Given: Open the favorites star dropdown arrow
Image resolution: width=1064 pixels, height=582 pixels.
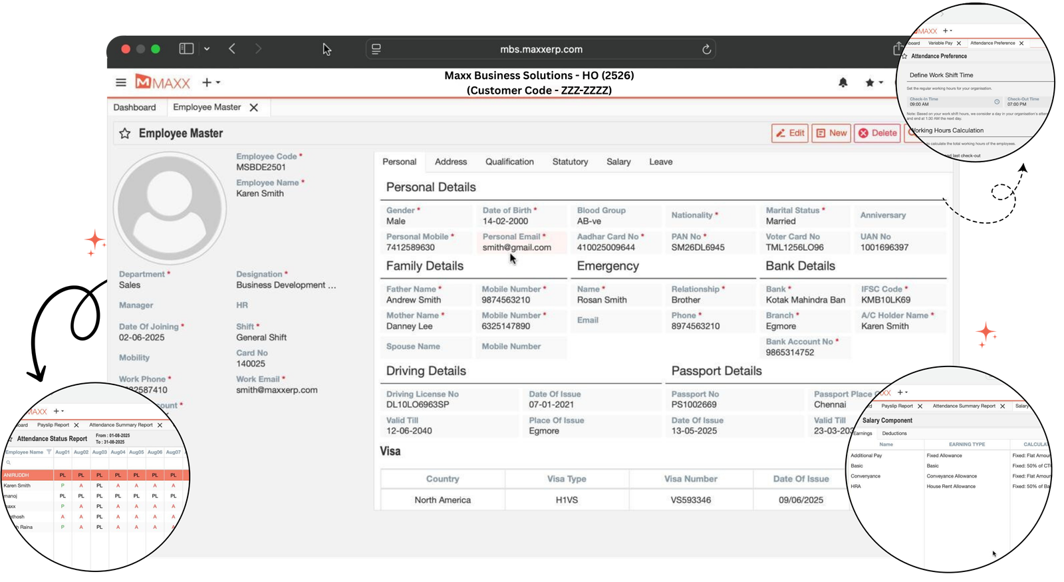Looking at the screenshot, I should click(881, 82).
